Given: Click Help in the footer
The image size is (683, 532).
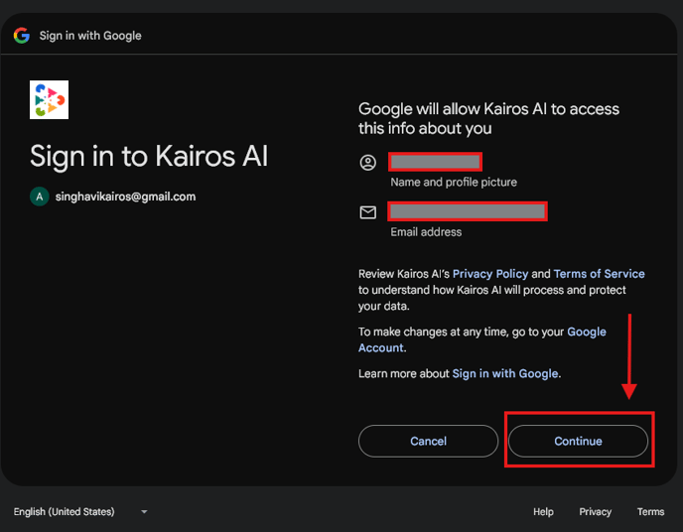Looking at the screenshot, I should (543, 512).
